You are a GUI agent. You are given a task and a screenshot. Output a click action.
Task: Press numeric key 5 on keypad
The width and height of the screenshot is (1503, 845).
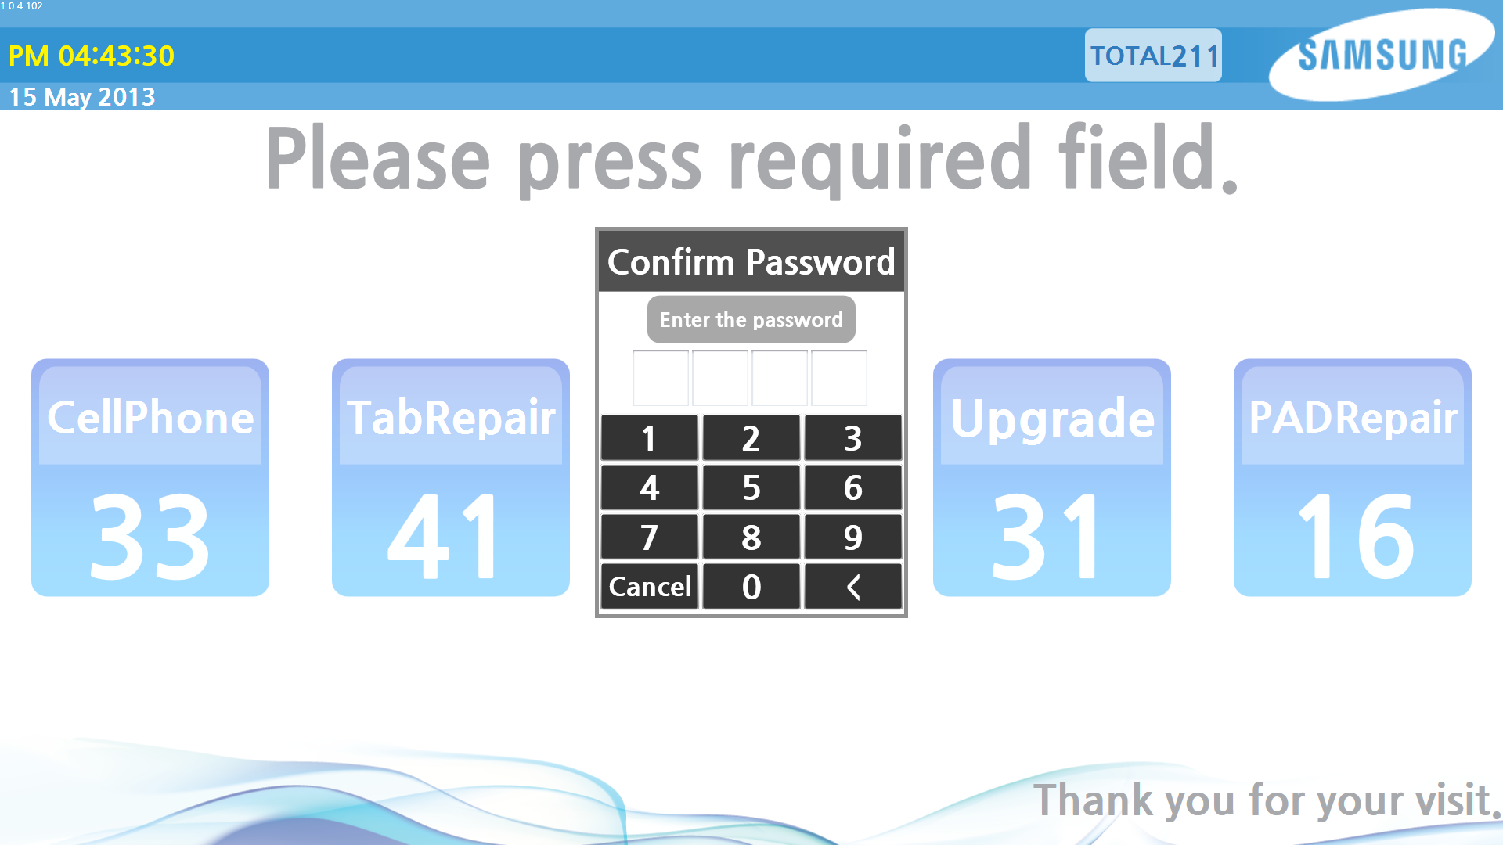coord(751,487)
